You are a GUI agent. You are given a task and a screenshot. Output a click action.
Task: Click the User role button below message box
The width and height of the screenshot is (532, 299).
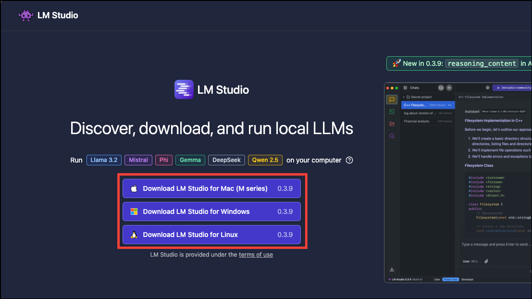tap(470, 262)
